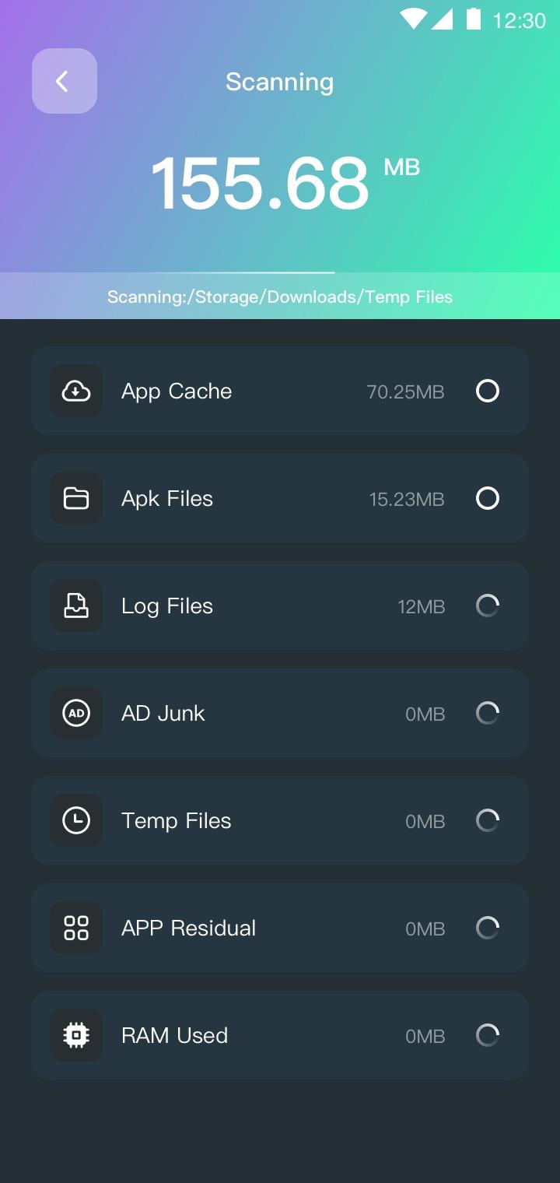
Task: Click the Apk Files 15.23MB size text
Action: coord(407,499)
